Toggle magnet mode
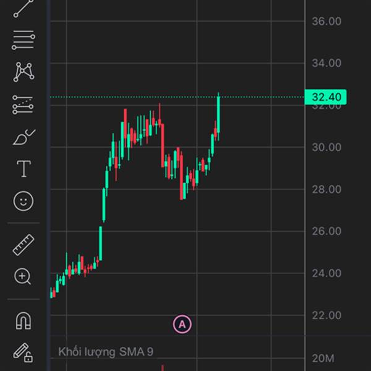The width and height of the screenshot is (371, 371). (x=23, y=321)
